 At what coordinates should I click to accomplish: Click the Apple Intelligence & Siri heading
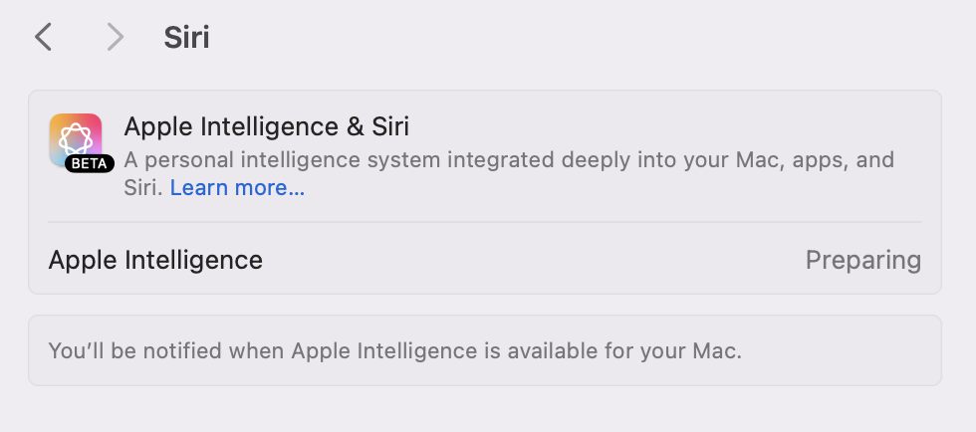[267, 126]
